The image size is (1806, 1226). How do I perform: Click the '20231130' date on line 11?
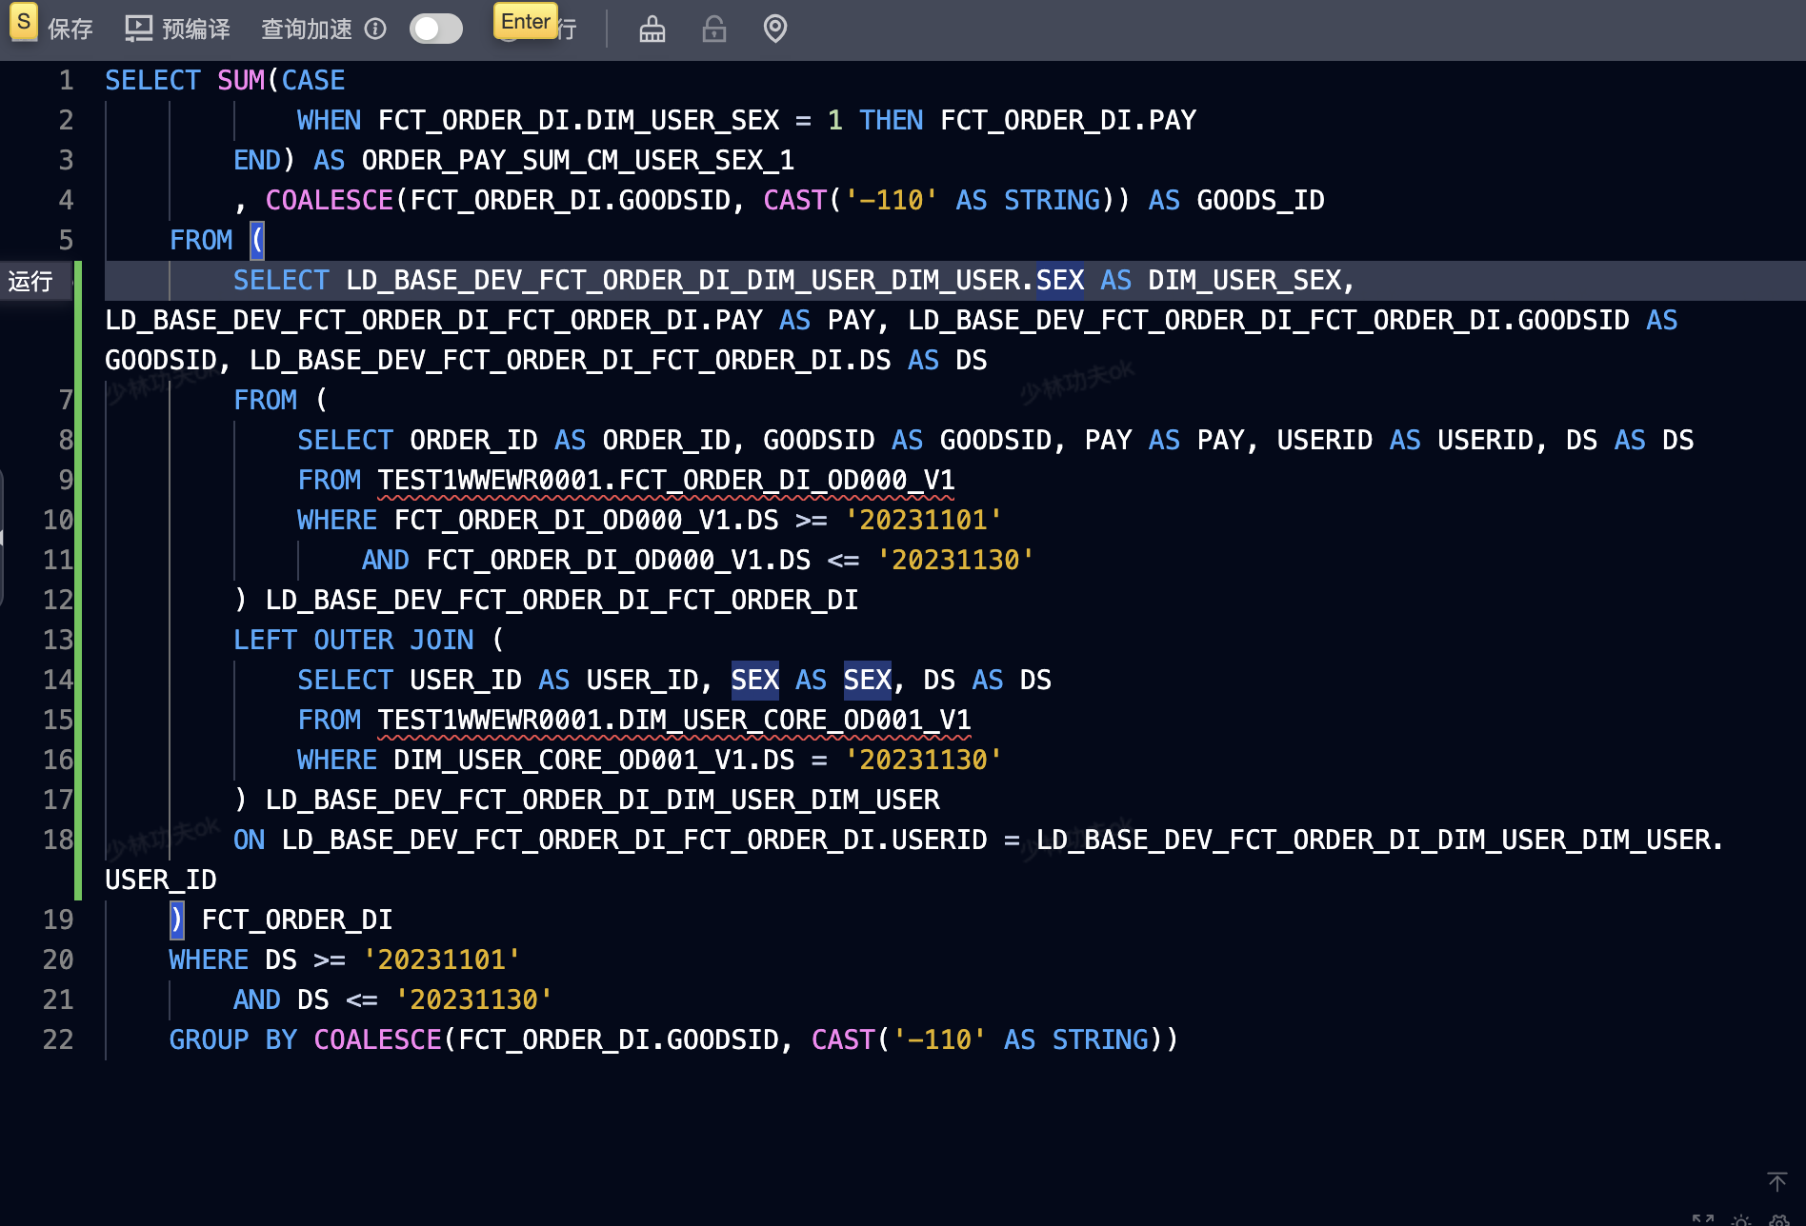click(955, 560)
